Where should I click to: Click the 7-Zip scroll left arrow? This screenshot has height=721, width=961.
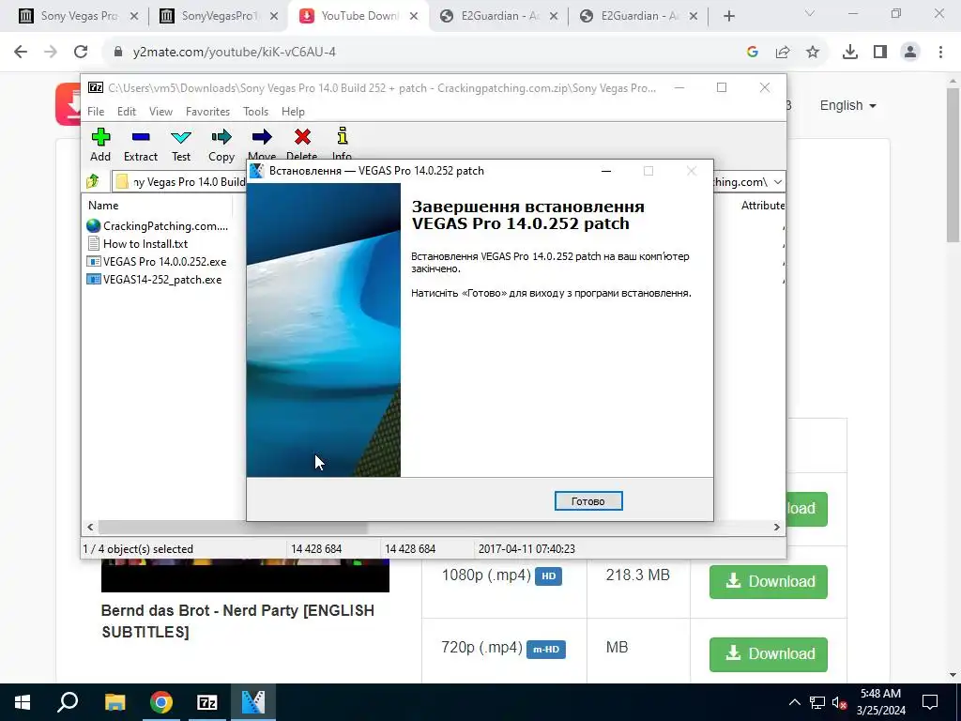(90, 528)
